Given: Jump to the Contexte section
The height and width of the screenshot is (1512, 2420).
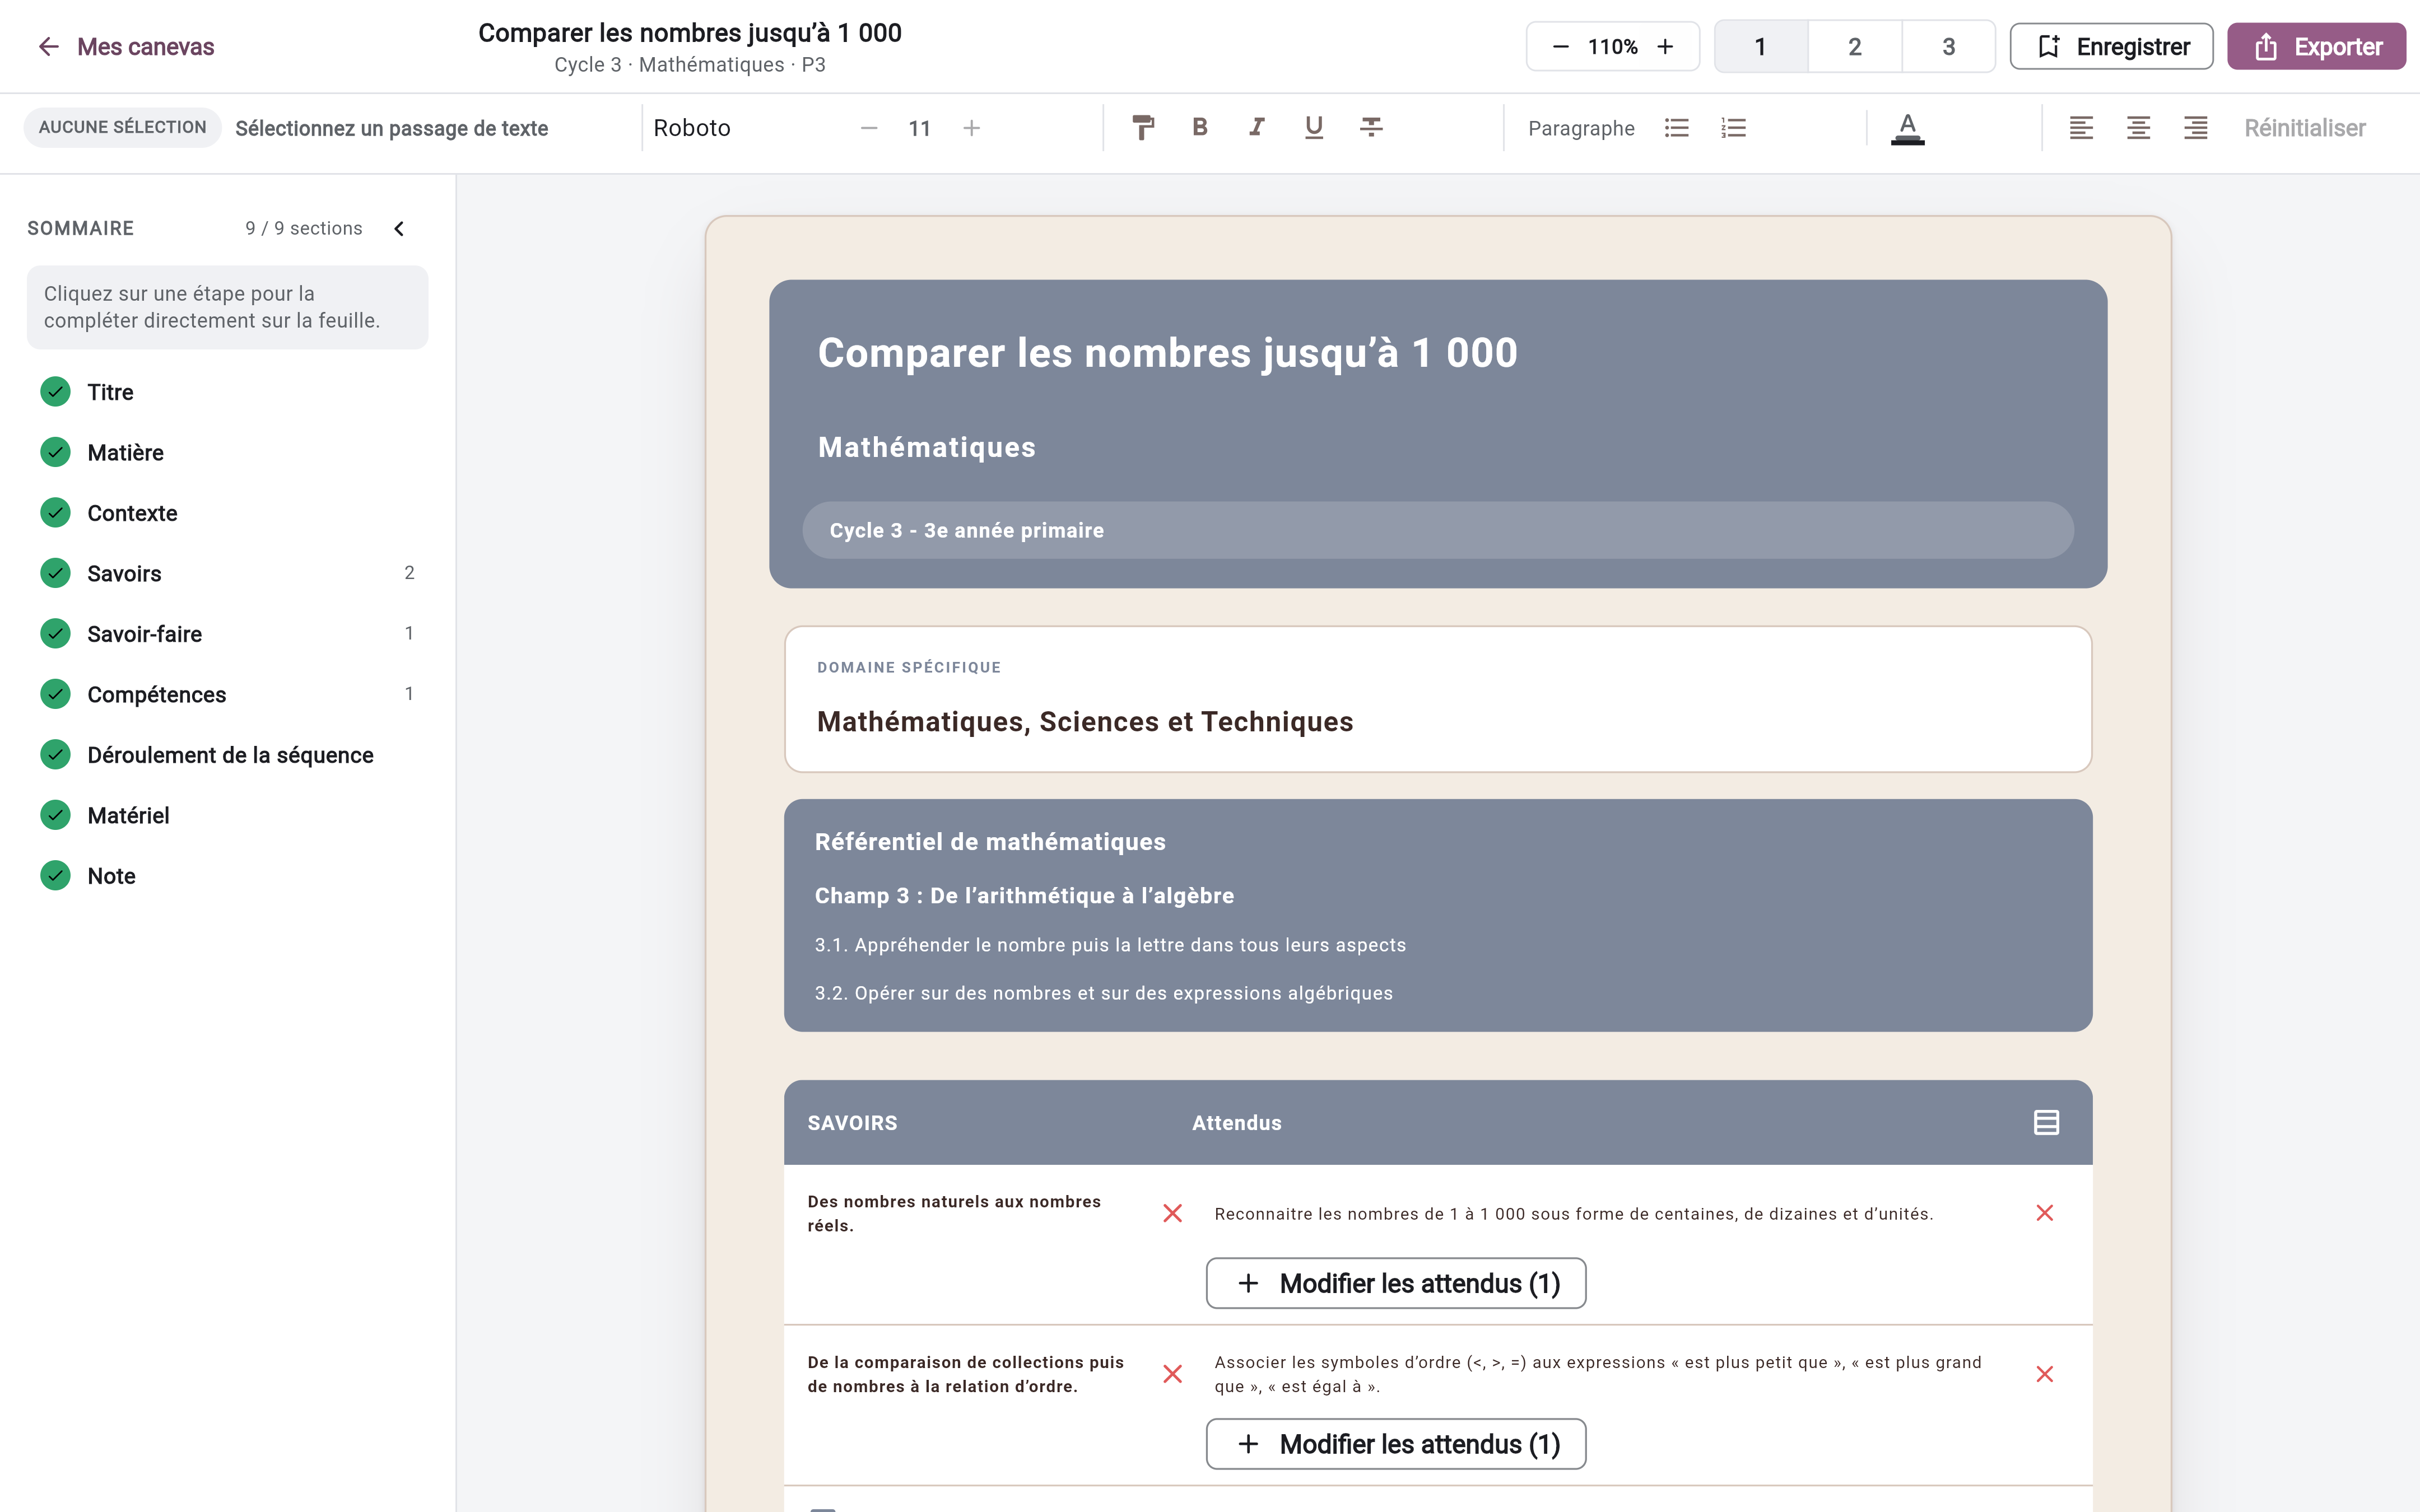Looking at the screenshot, I should tap(227, 513).
